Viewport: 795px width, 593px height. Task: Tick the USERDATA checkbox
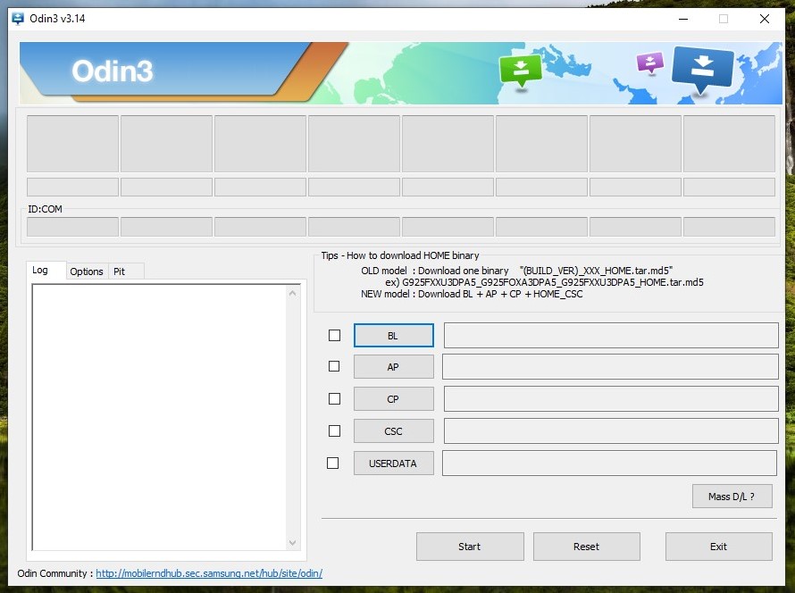[332, 464]
